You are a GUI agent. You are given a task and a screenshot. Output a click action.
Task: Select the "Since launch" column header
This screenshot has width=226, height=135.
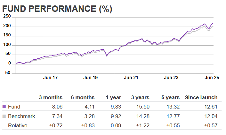point(201,97)
